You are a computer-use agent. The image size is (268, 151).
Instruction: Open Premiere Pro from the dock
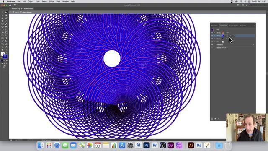[155, 146]
